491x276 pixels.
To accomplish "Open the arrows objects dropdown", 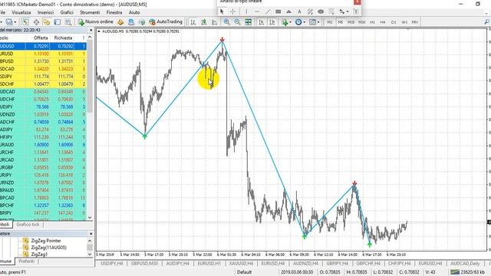I will [x=344, y=11].
